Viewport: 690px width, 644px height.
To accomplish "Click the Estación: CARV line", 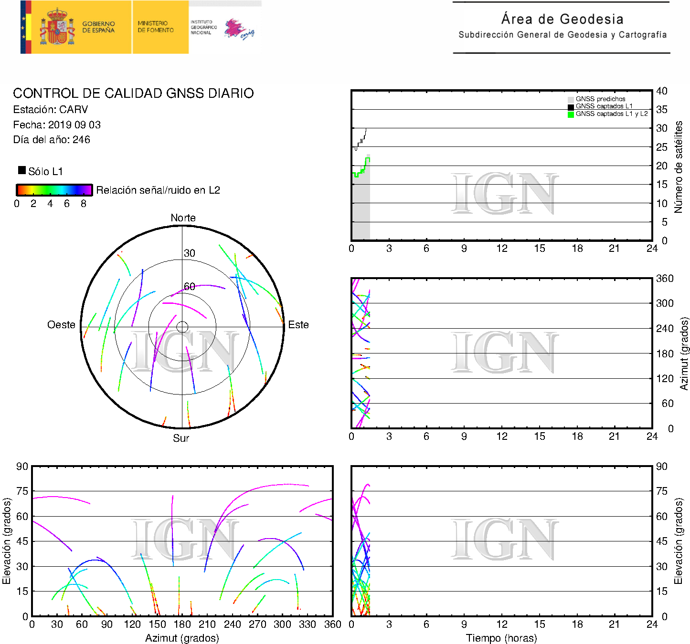I will click(x=51, y=109).
